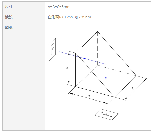This screenshot has width=163, height=134.
Task: Click the dashed vertical hidden edge of prism
Action: tap(98, 48)
